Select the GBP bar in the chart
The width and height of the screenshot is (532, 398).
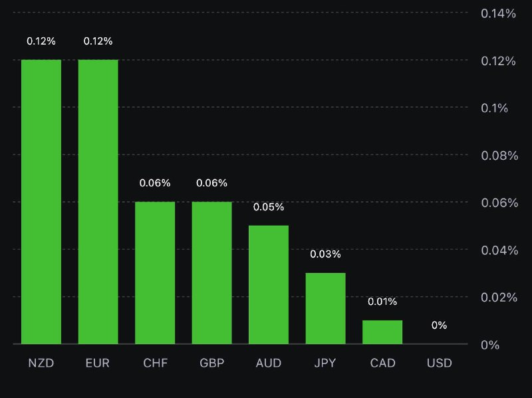point(211,272)
